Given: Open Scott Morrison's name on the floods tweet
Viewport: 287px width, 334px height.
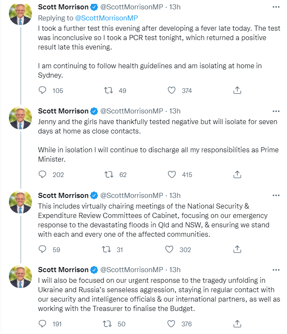Looking at the screenshot, I should [63, 195].
